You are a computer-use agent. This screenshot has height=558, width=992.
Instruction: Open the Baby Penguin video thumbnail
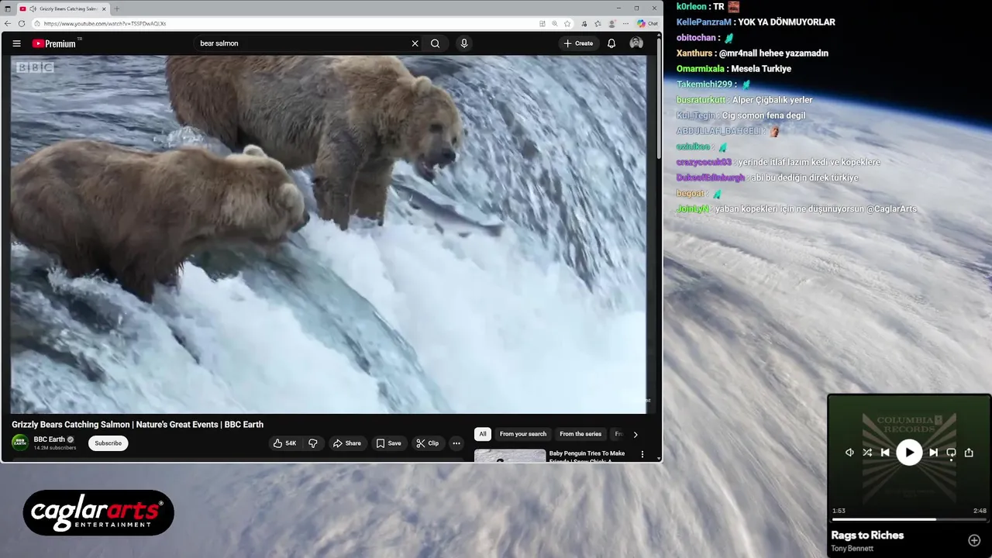tap(510, 456)
